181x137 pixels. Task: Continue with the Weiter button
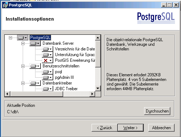(x=131, y=128)
